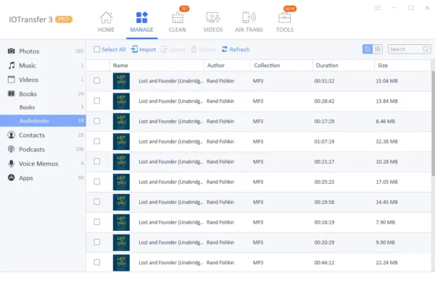Screen dimensions: 435x283
Task: Click MP3 in the 00:21:17 row
Action: (x=258, y=161)
